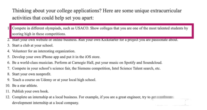Click 'Volunteer for an interesting organization'

point(44,51)
